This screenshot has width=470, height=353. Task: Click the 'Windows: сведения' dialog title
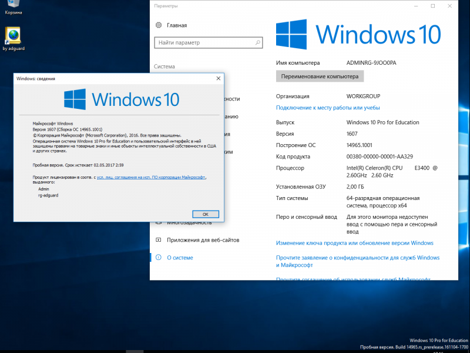[36, 79]
